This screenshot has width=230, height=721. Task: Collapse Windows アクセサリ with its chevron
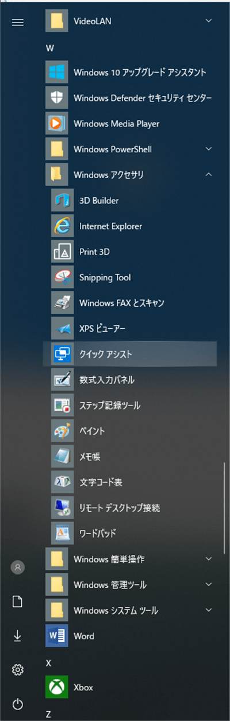point(209,174)
